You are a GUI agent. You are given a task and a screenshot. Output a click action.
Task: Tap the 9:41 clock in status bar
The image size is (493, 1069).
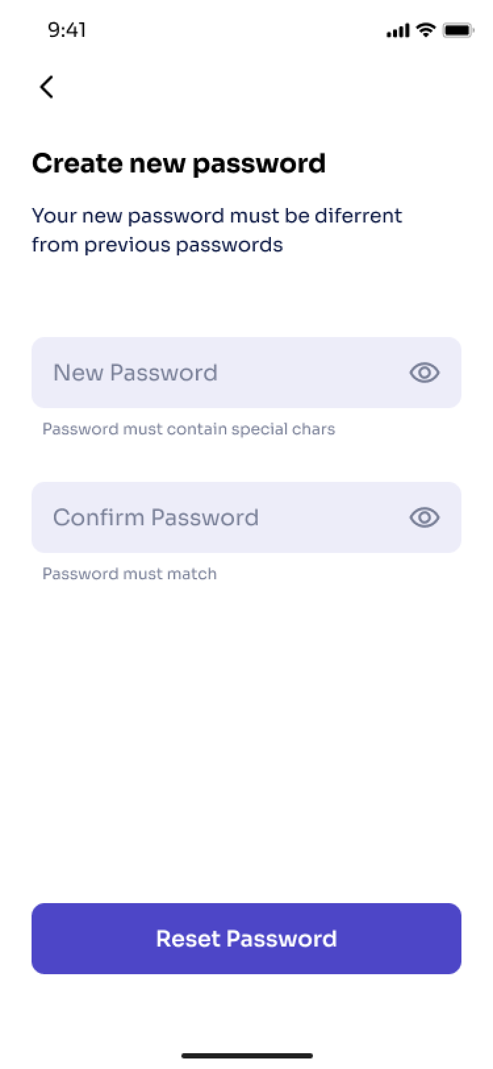(67, 30)
